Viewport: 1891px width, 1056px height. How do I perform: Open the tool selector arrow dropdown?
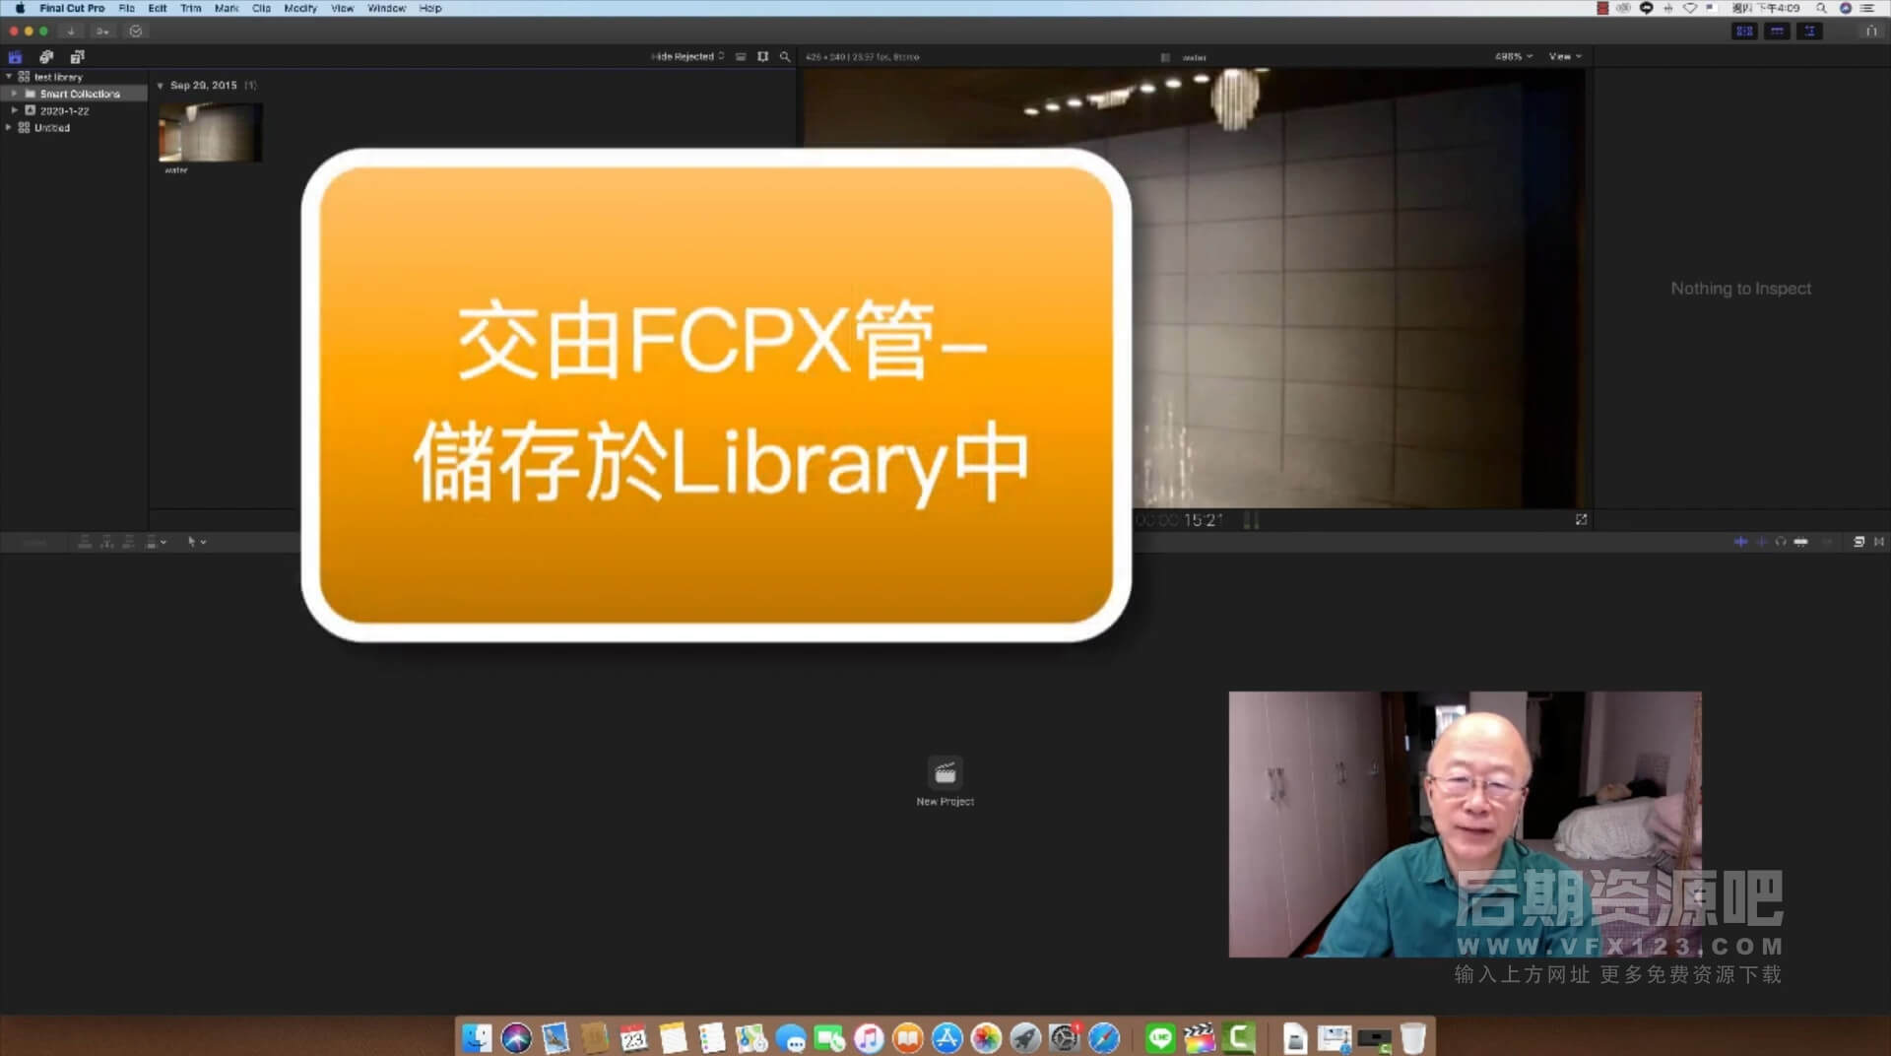point(196,542)
